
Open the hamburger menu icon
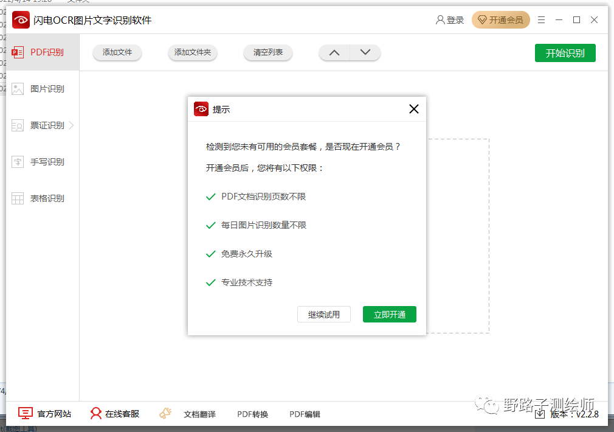541,20
